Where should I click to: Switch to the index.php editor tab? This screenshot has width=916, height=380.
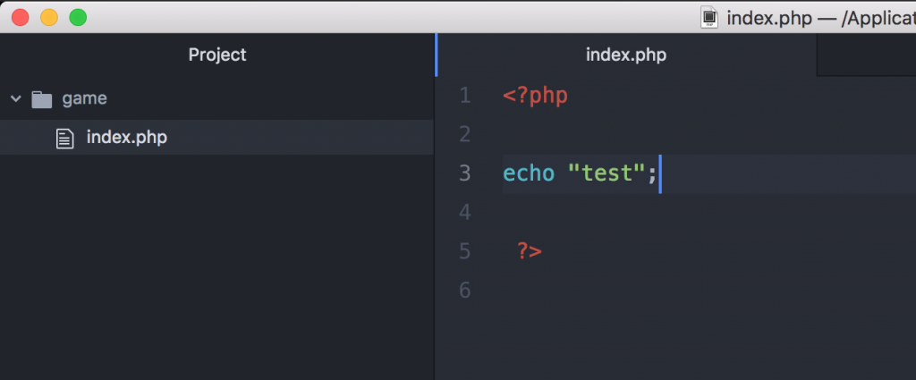tap(626, 55)
